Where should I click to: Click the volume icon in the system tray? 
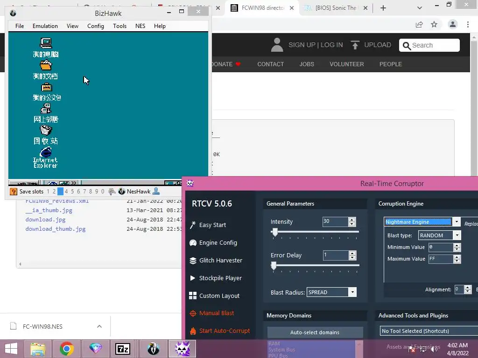point(434,349)
